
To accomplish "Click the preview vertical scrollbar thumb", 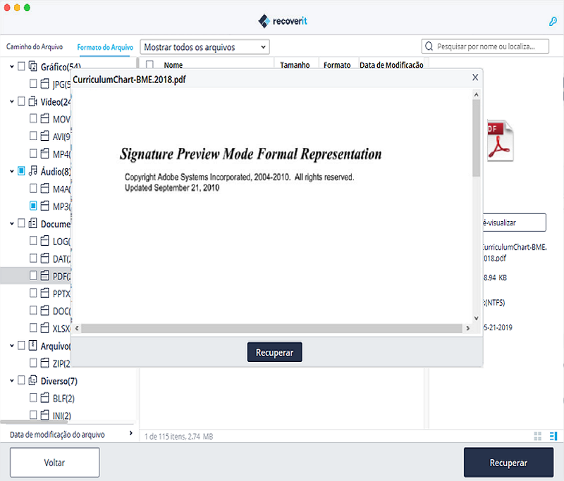I will tap(477, 138).
